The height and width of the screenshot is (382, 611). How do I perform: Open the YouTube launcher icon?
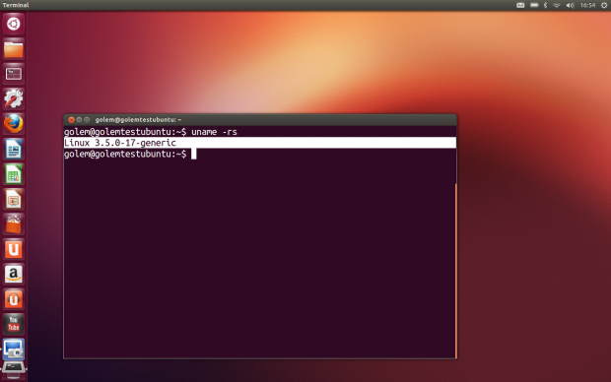(14, 324)
